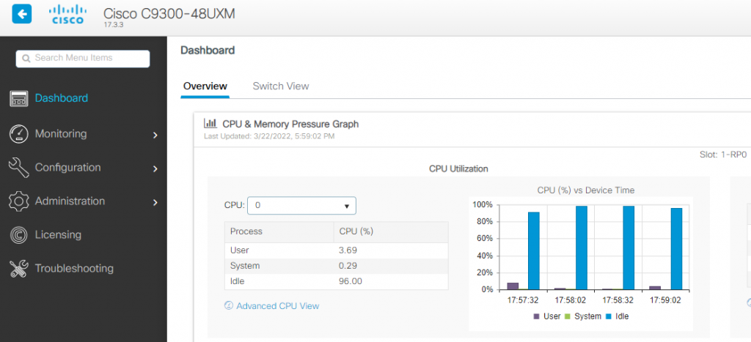Open the Licensing menu item

pos(58,235)
